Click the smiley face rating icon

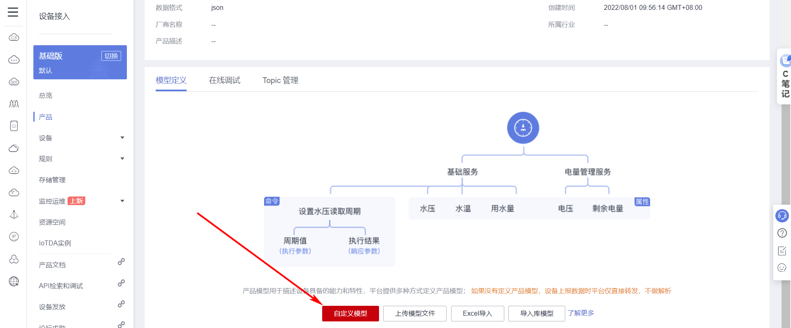click(x=782, y=268)
